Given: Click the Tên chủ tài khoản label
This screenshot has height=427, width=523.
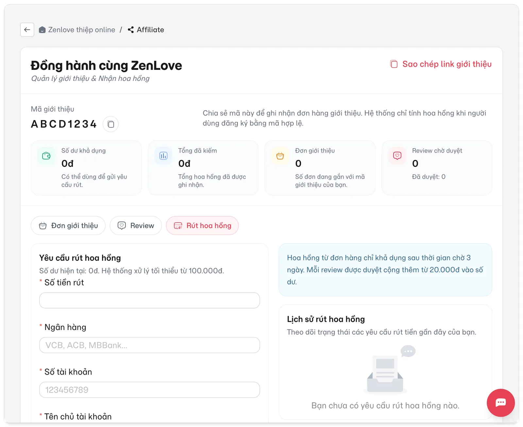Looking at the screenshot, I should click(x=78, y=417).
